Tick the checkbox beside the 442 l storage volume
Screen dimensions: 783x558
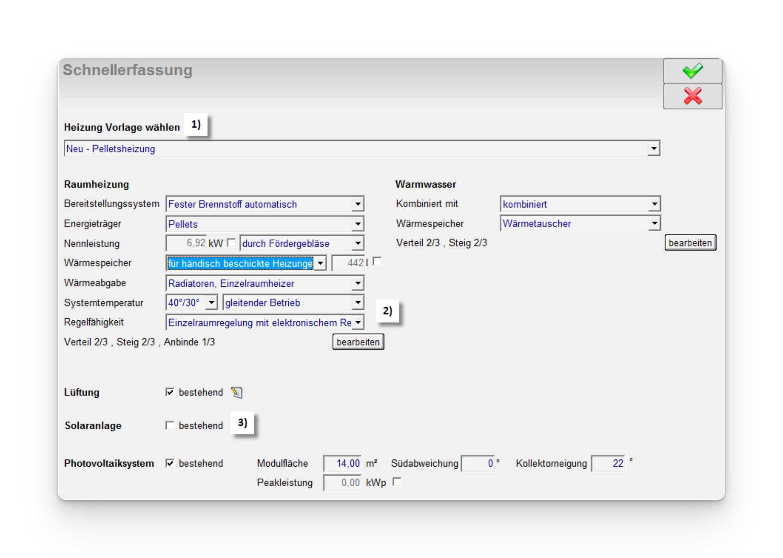(377, 262)
